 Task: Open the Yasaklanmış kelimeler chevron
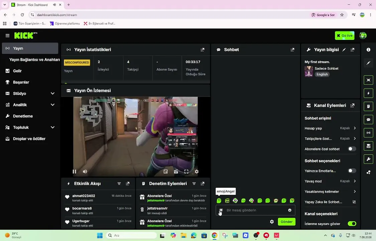tap(355, 191)
